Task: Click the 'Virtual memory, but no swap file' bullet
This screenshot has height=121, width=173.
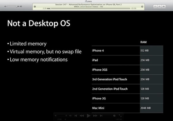Action: (46, 52)
